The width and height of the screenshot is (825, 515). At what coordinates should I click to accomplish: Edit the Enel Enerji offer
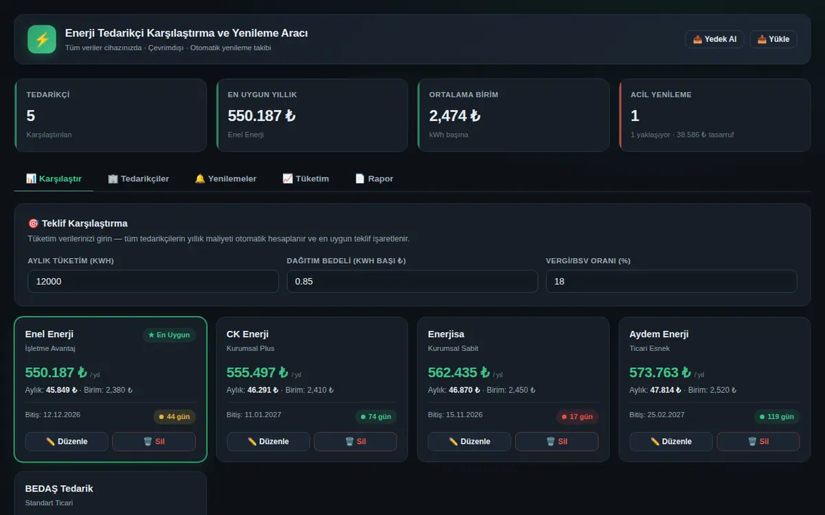67,442
